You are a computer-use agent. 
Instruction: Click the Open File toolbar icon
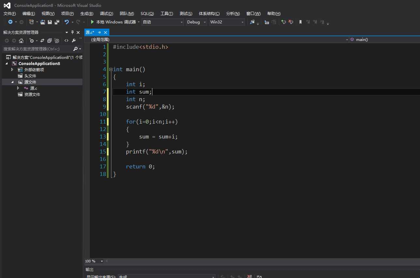click(x=43, y=22)
